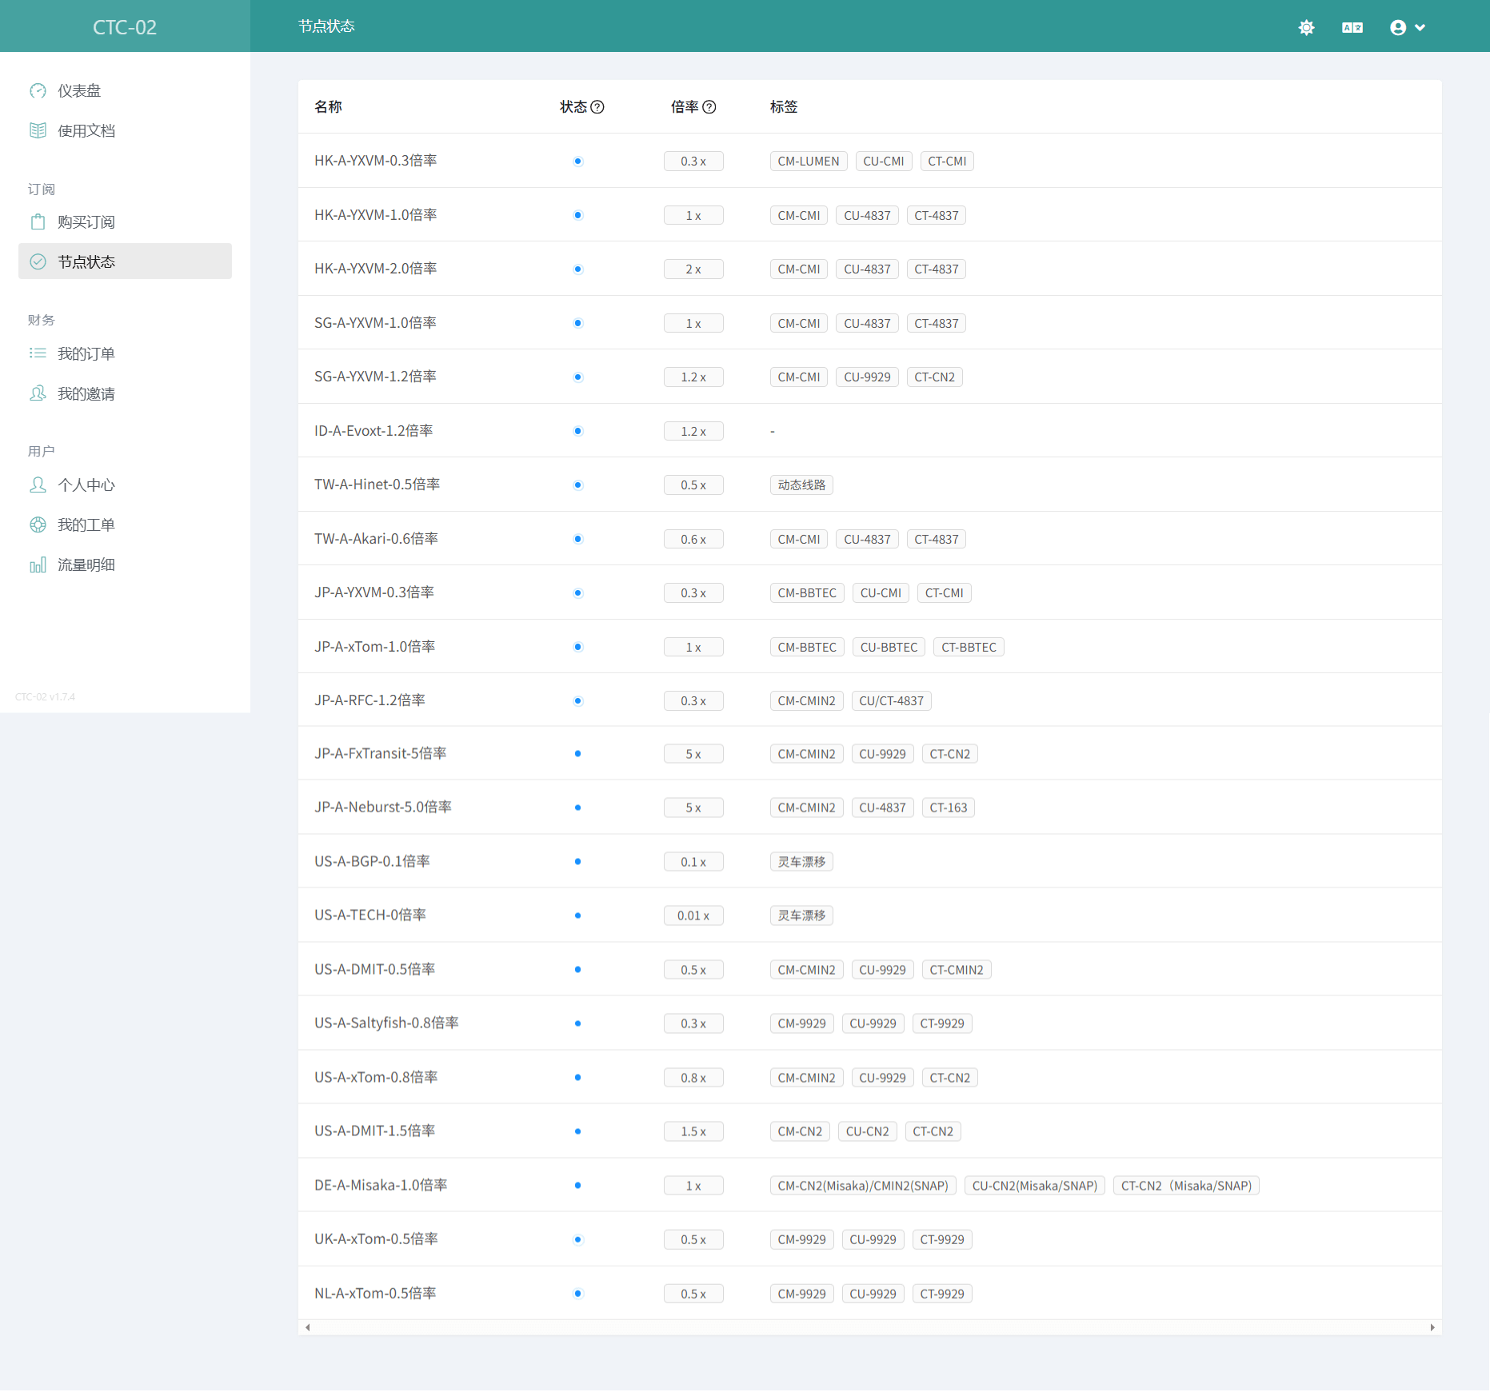Click horizontal scrollbar left arrow

(308, 1327)
